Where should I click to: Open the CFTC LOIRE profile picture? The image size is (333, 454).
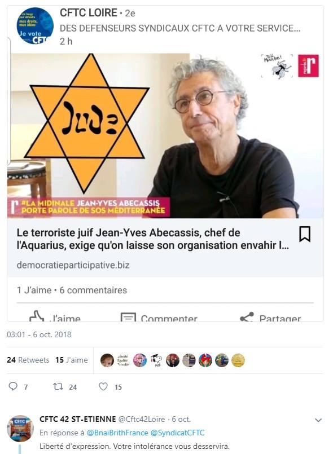click(x=35, y=26)
